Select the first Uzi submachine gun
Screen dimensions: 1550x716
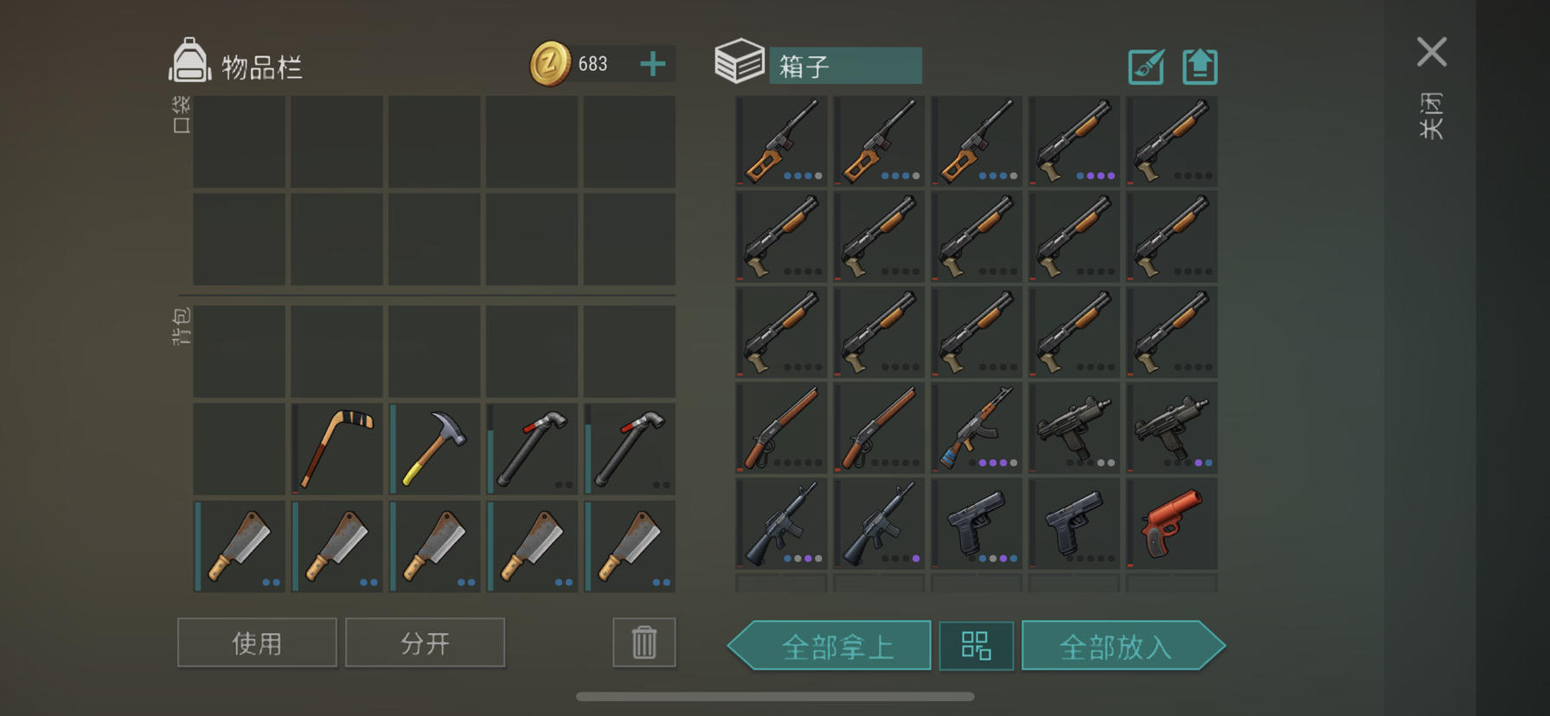[x=1074, y=427]
